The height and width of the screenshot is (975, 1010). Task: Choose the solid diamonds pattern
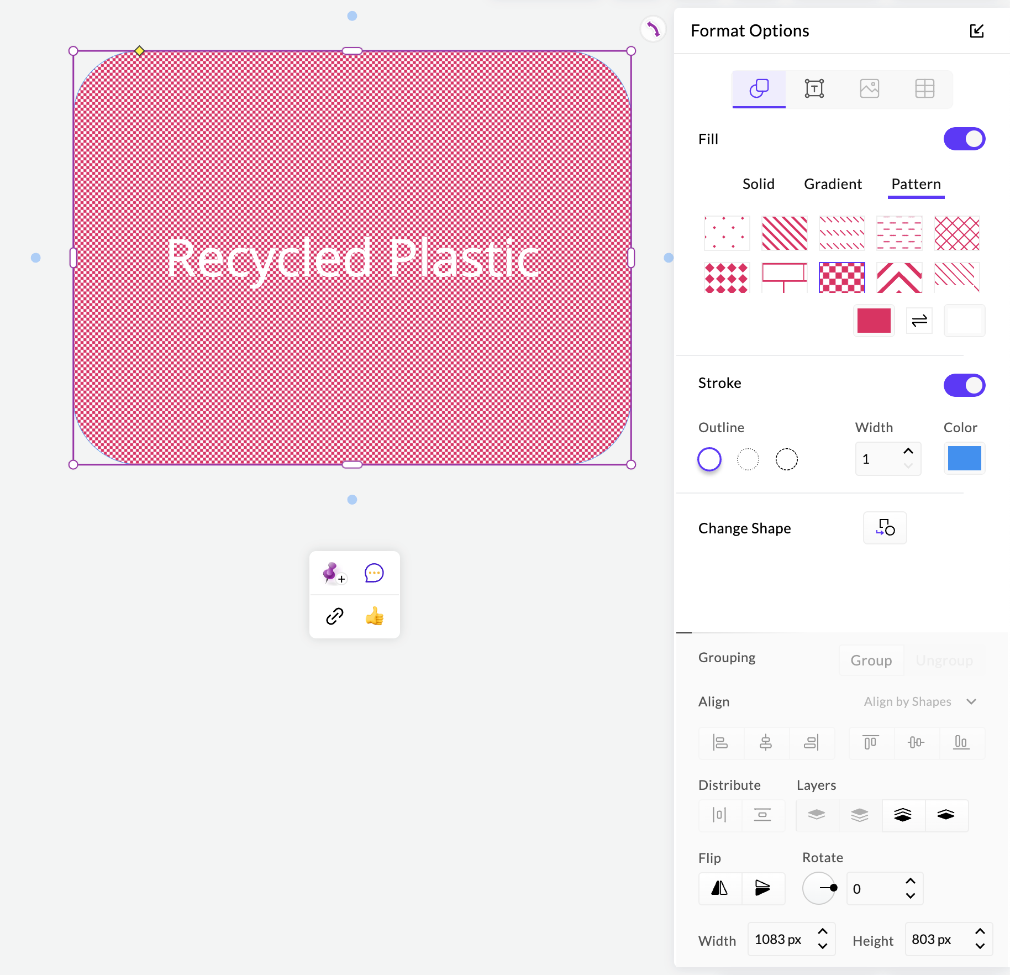click(727, 277)
